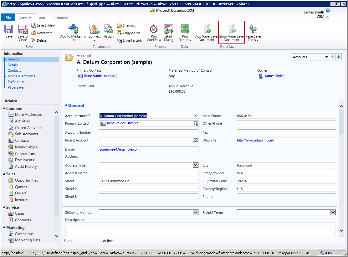The image size is (348, 257).
Task: Click into the Main Phone field
Action: [286, 116]
